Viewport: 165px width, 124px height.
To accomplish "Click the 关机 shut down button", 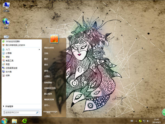I will pos(48,112).
